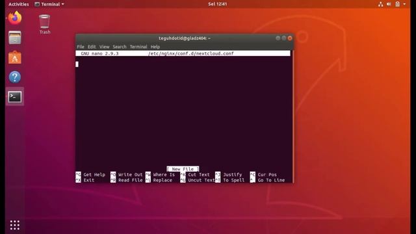Viewport: 416px width, 234px height.
Task: Open the Files manager dock icon
Action: [x=15, y=38]
